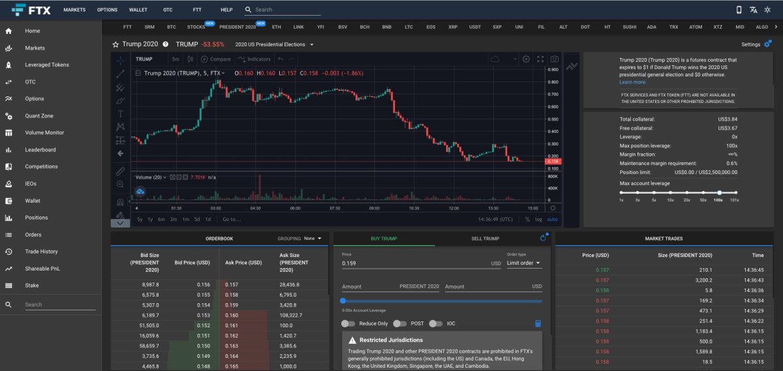
Task: Open chart settings gear
Action: (x=526, y=59)
